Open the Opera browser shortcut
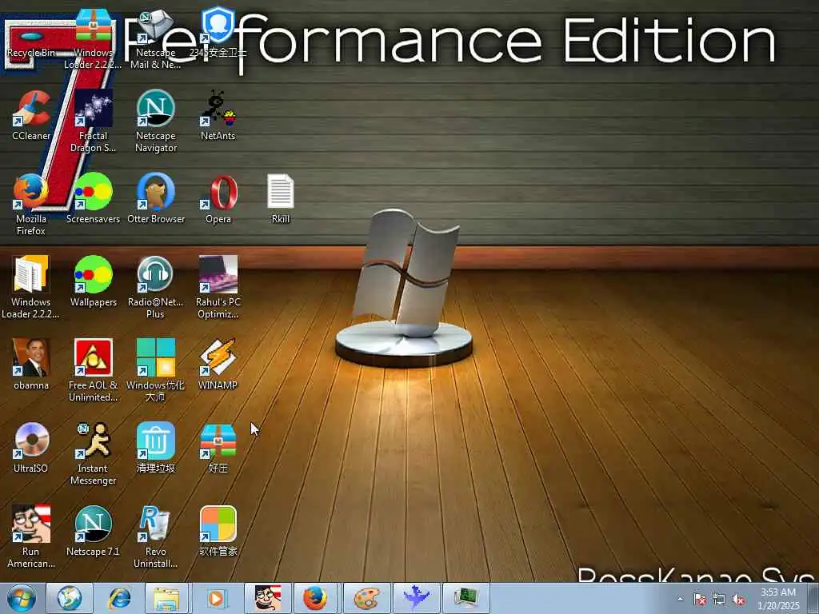 click(218, 198)
